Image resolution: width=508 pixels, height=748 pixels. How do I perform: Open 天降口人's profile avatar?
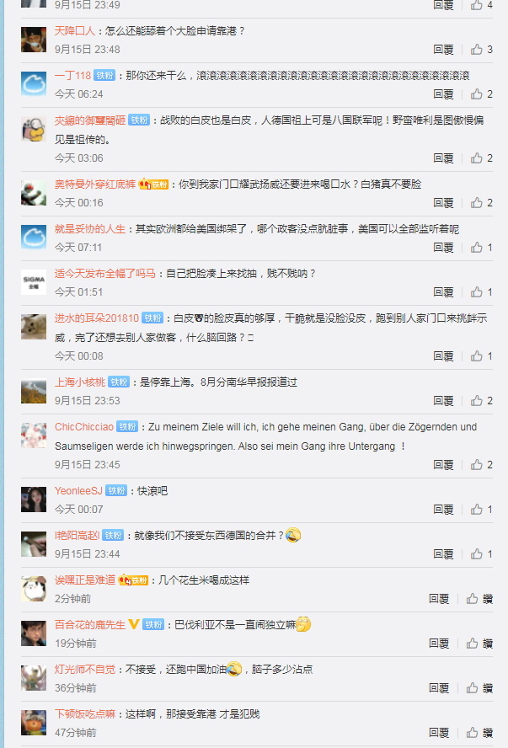pyautogui.click(x=34, y=40)
